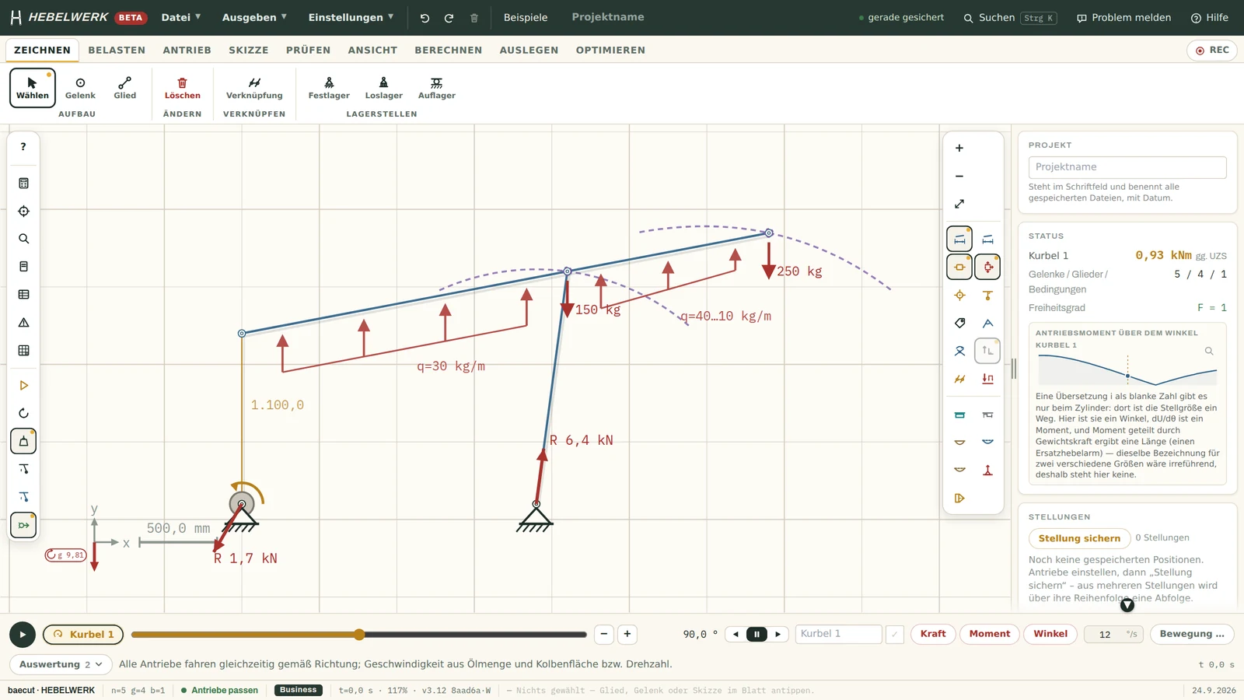This screenshot has height=700, width=1244.
Task: Open the Ausgeben menu
Action: pos(254,17)
